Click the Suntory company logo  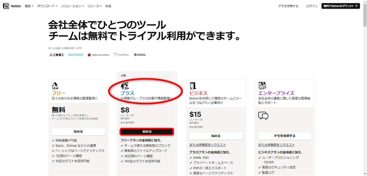pos(76,55)
